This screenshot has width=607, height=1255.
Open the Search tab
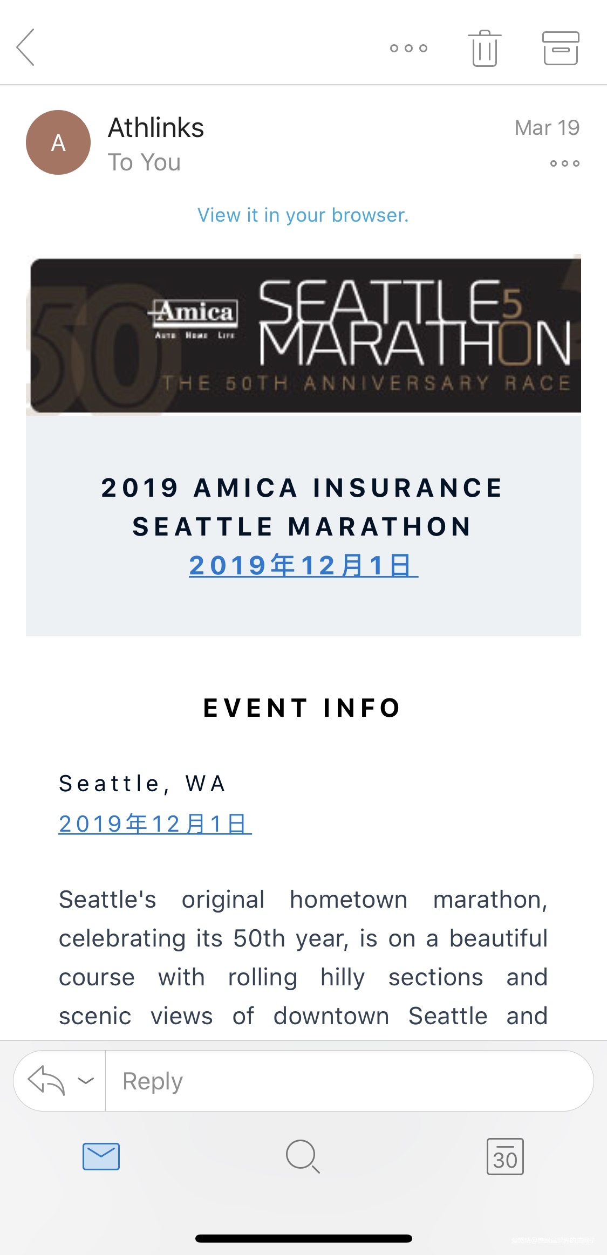303,1156
